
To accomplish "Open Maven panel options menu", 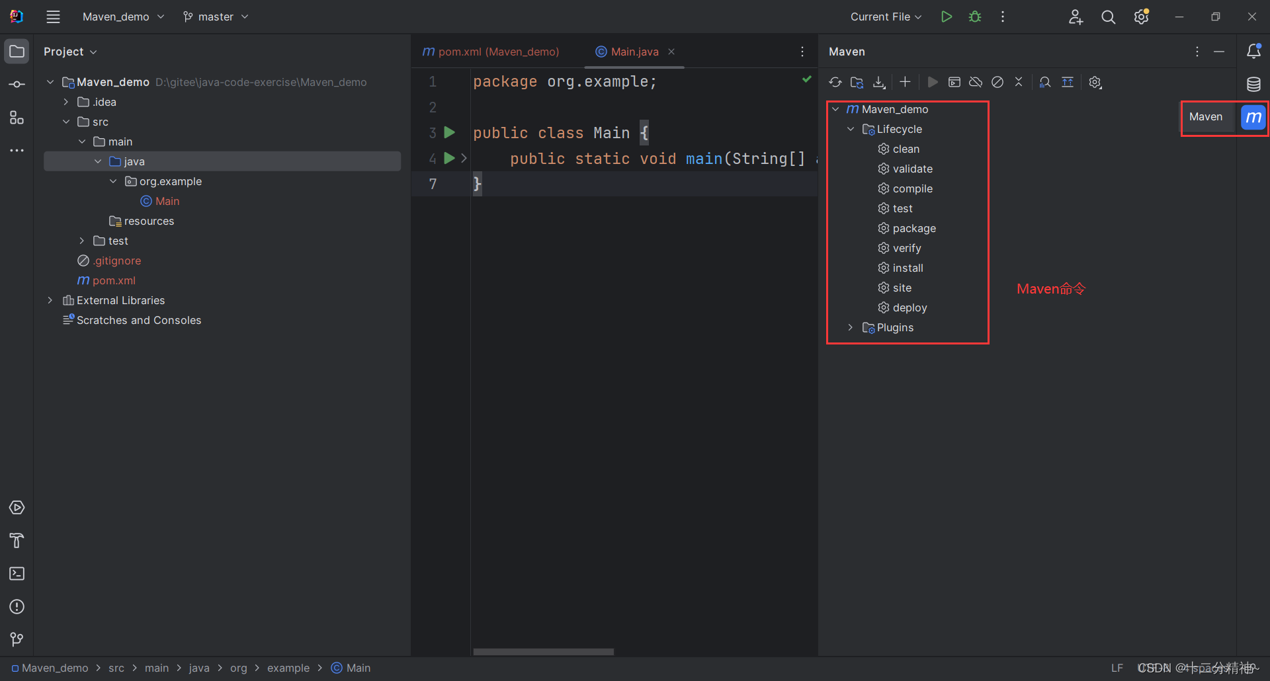I will pos(1197,52).
